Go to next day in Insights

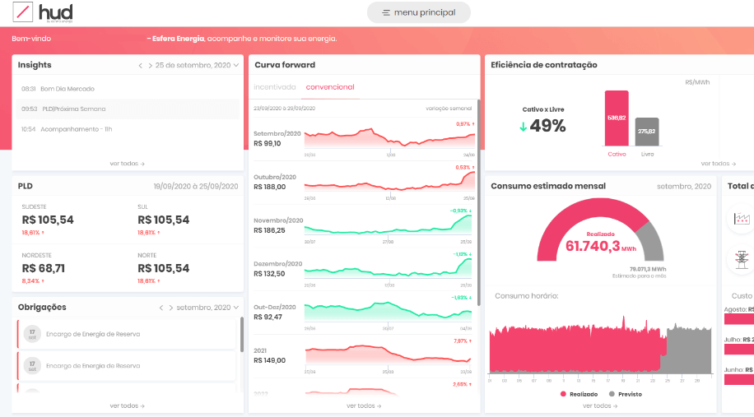click(149, 65)
